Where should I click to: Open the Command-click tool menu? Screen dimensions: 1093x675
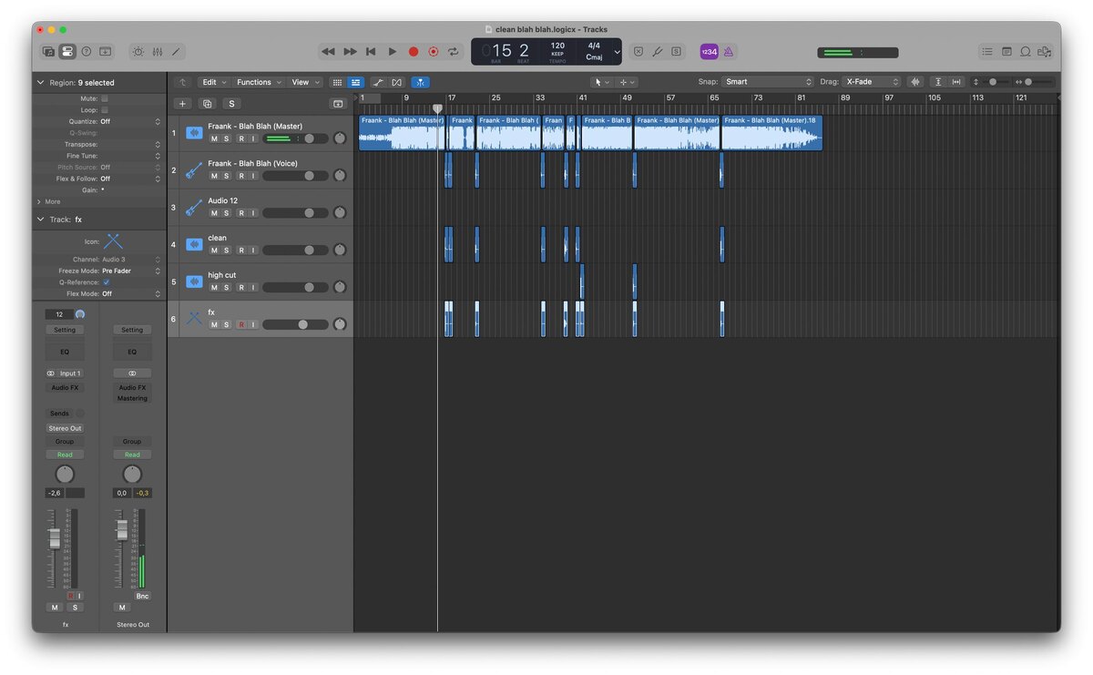click(627, 82)
